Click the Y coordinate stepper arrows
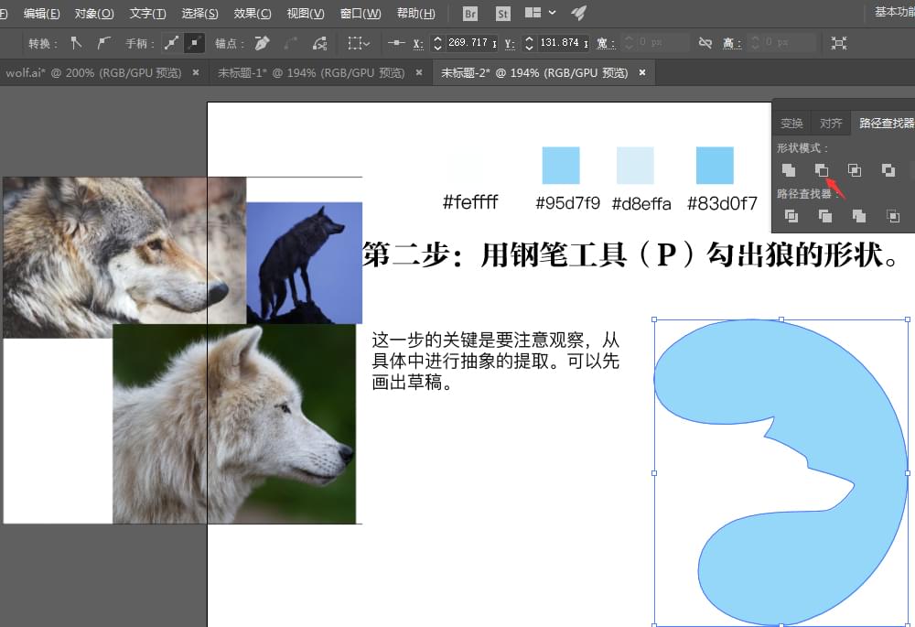 529,43
